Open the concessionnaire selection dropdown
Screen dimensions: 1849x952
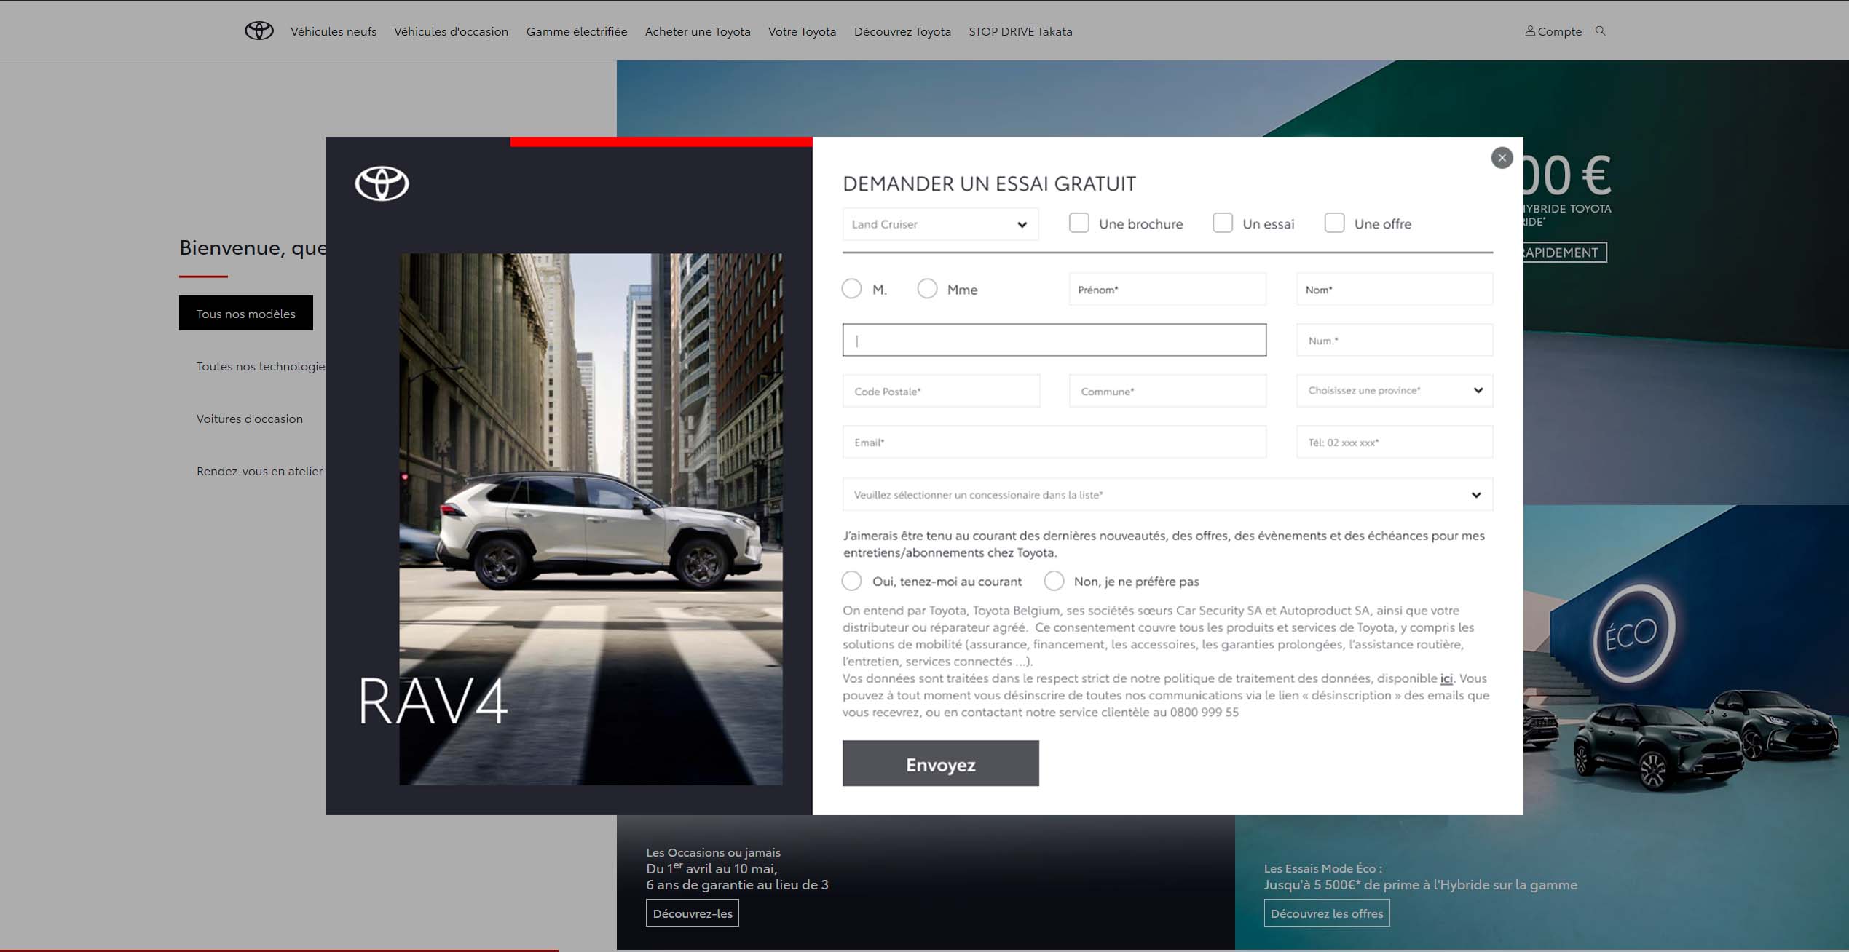tap(1167, 494)
